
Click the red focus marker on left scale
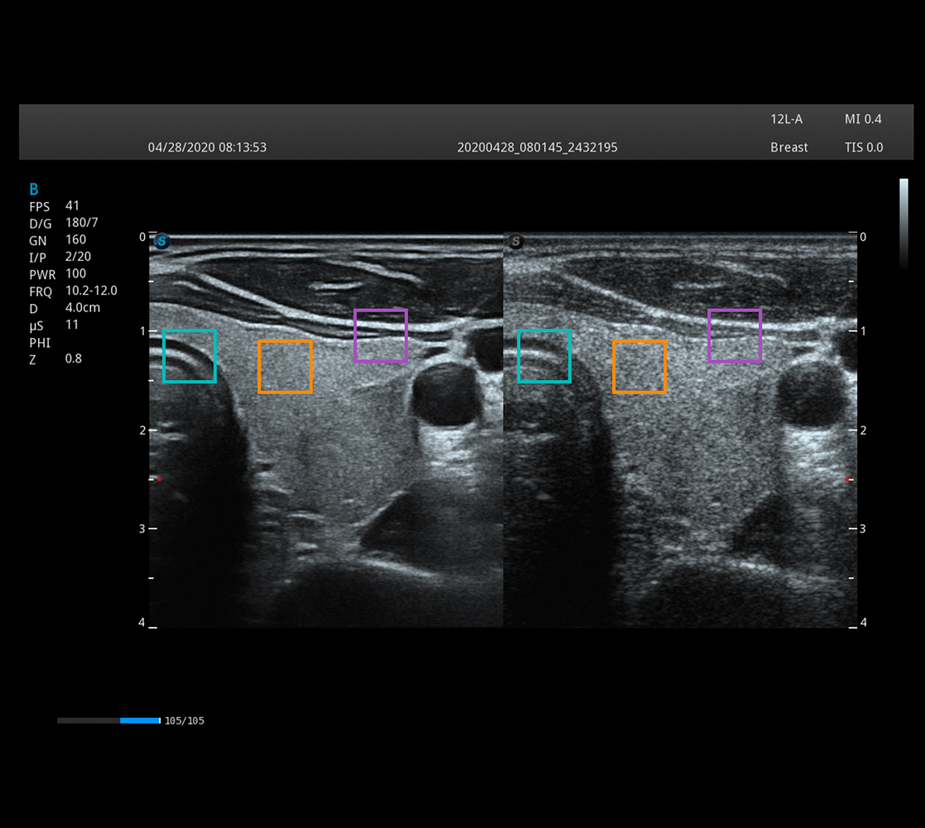pos(159,479)
